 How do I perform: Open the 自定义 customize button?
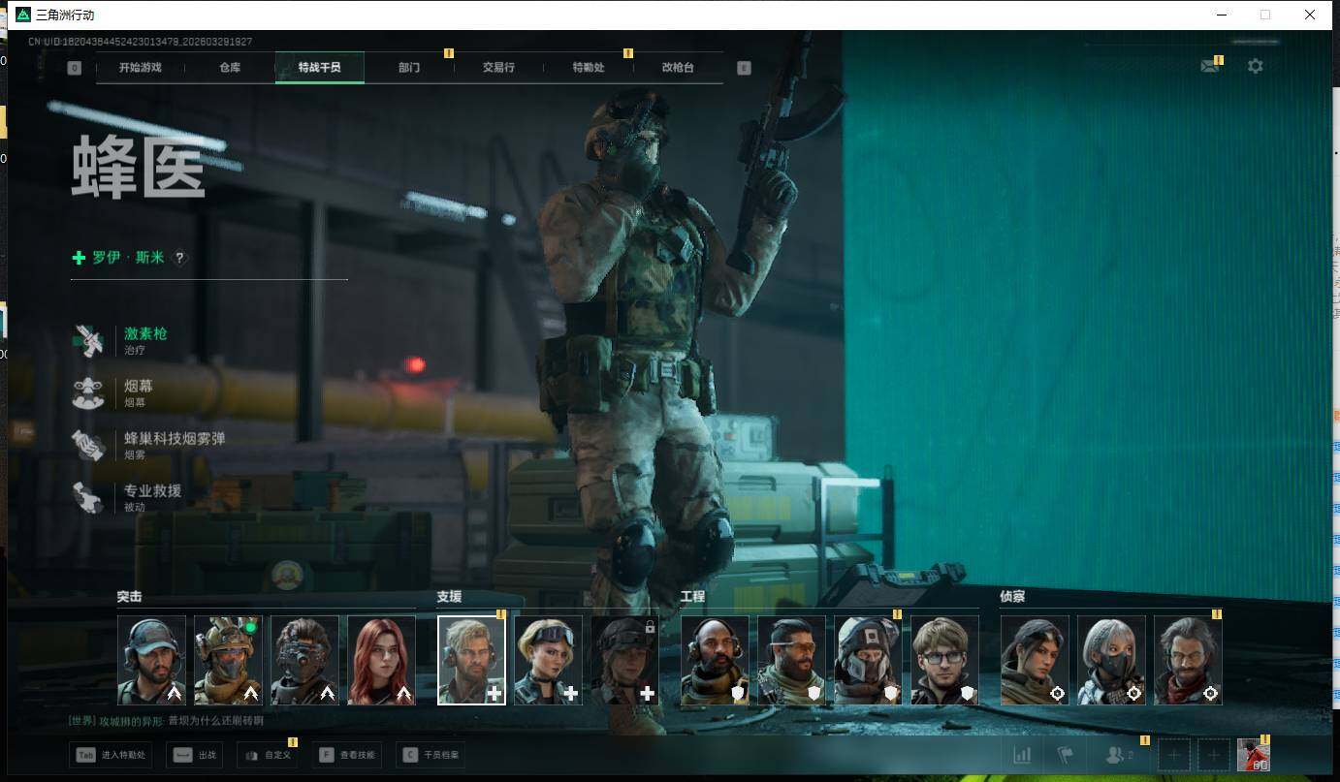pos(267,755)
